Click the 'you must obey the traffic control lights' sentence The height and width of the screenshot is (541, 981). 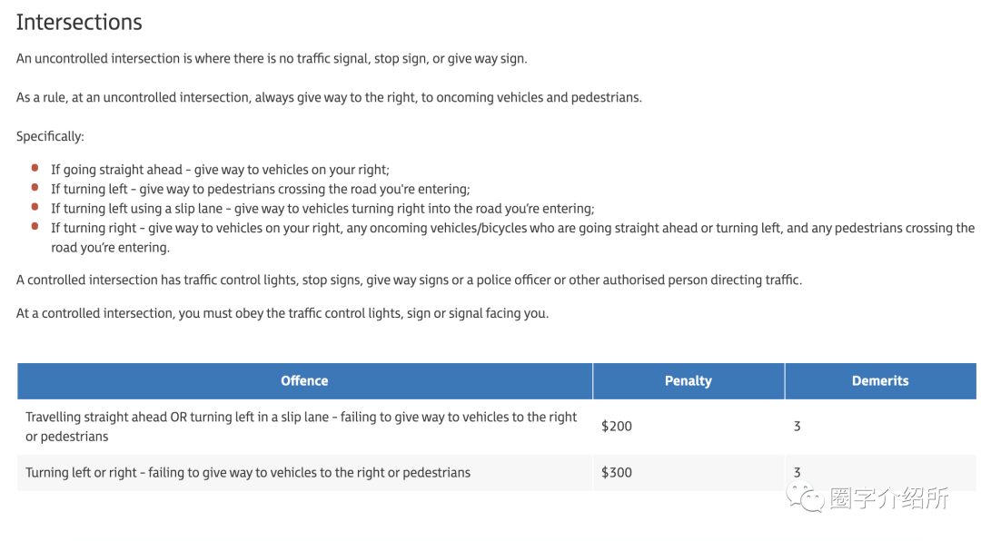[282, 313]
